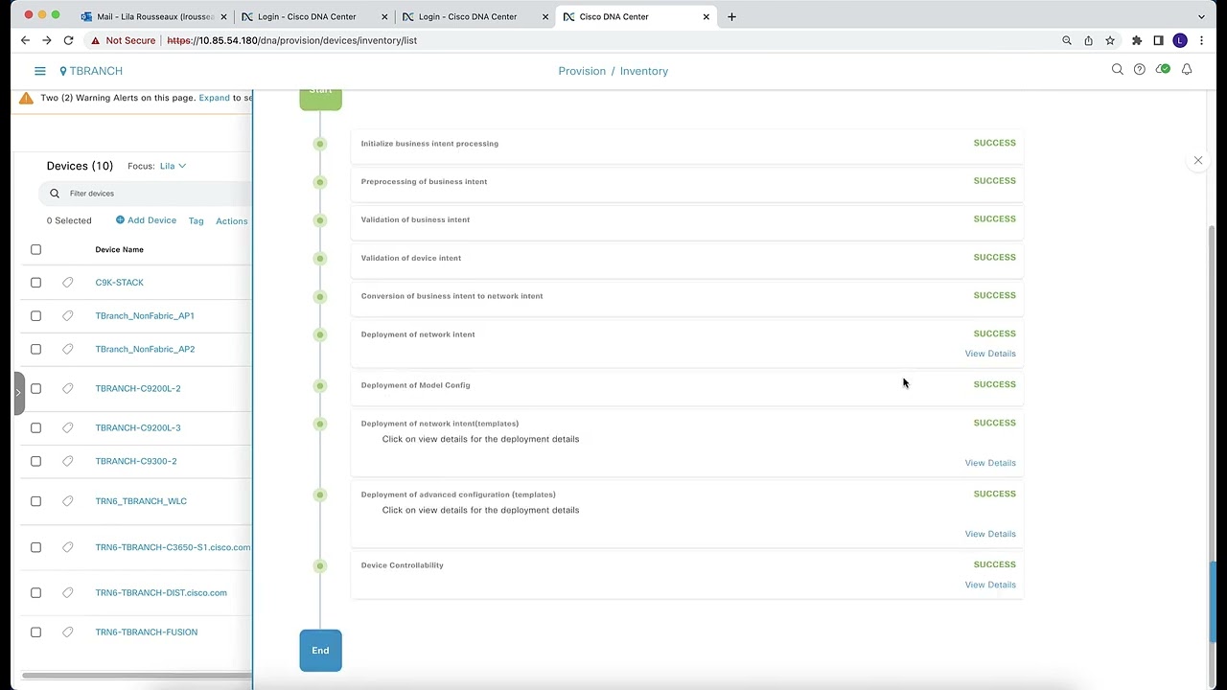Viewport: 1227px width, 690px height.
Task: Check the TBRANCH-C9200L-3 checkbox
Action: (x=35, y=428)
